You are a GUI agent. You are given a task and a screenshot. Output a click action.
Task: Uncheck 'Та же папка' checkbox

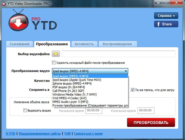[x=133, y=90]
